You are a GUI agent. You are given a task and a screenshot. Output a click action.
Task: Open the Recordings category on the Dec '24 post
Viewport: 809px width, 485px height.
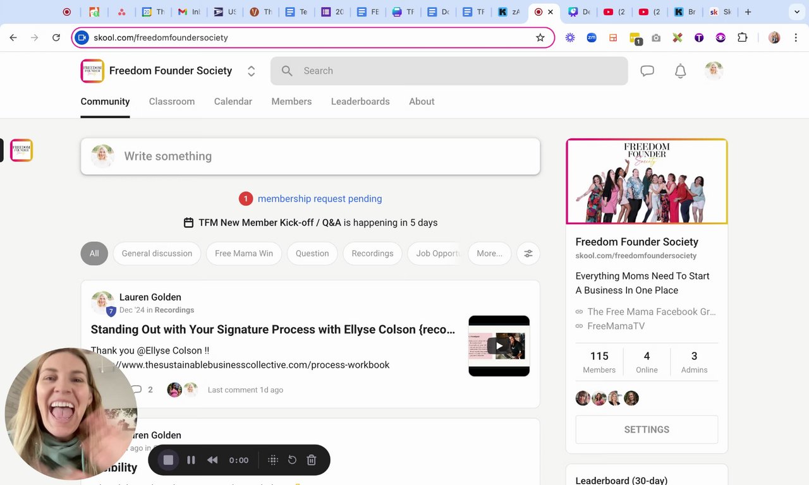coord(174,310)
